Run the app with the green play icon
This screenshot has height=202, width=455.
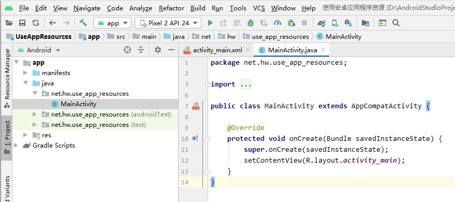(x=210, y=23)
